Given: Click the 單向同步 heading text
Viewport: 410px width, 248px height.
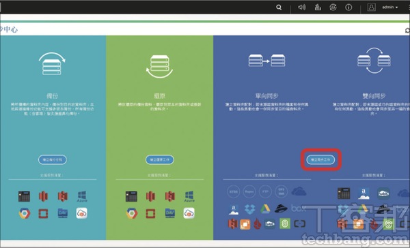Looking at the screenshot, I should point(266,96).
